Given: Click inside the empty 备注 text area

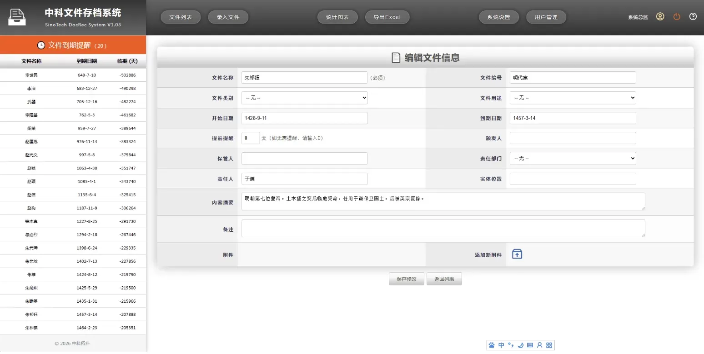Looking at the screenshot, I should coord(443,229).
